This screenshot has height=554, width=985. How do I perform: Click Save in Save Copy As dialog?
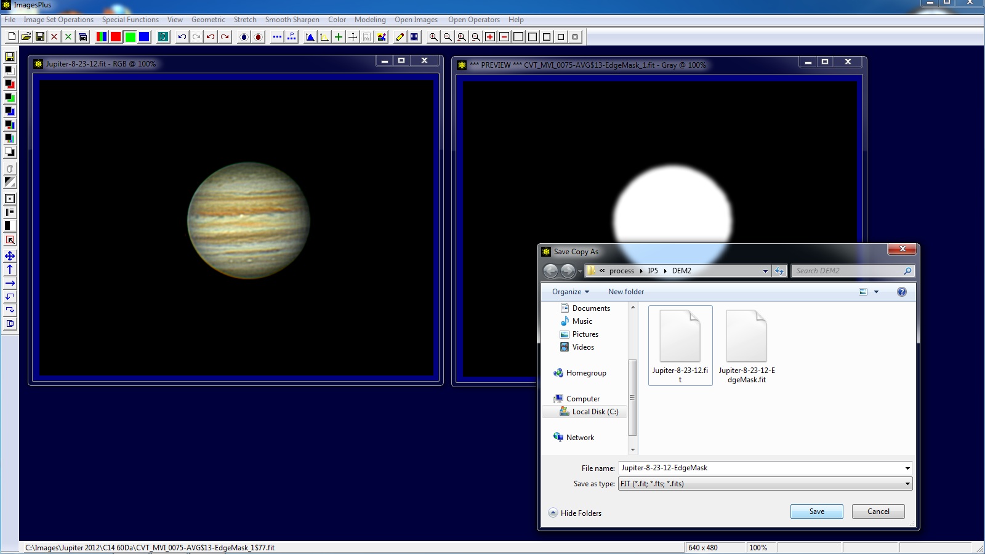(x=817, y=512)
